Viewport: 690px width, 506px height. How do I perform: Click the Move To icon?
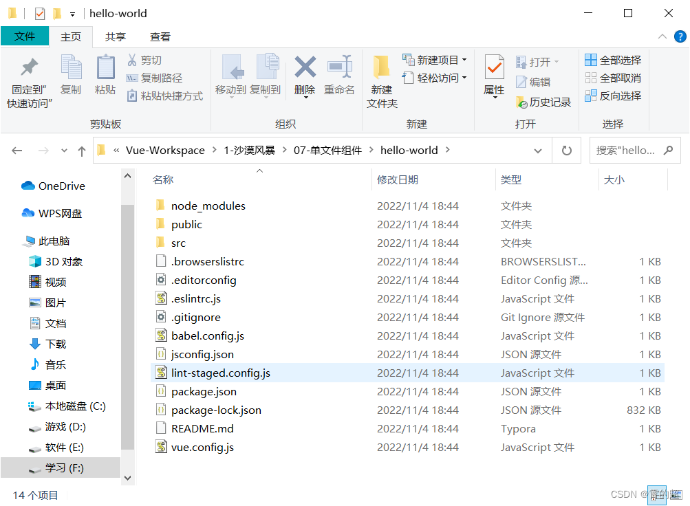[x=232, y=67]
